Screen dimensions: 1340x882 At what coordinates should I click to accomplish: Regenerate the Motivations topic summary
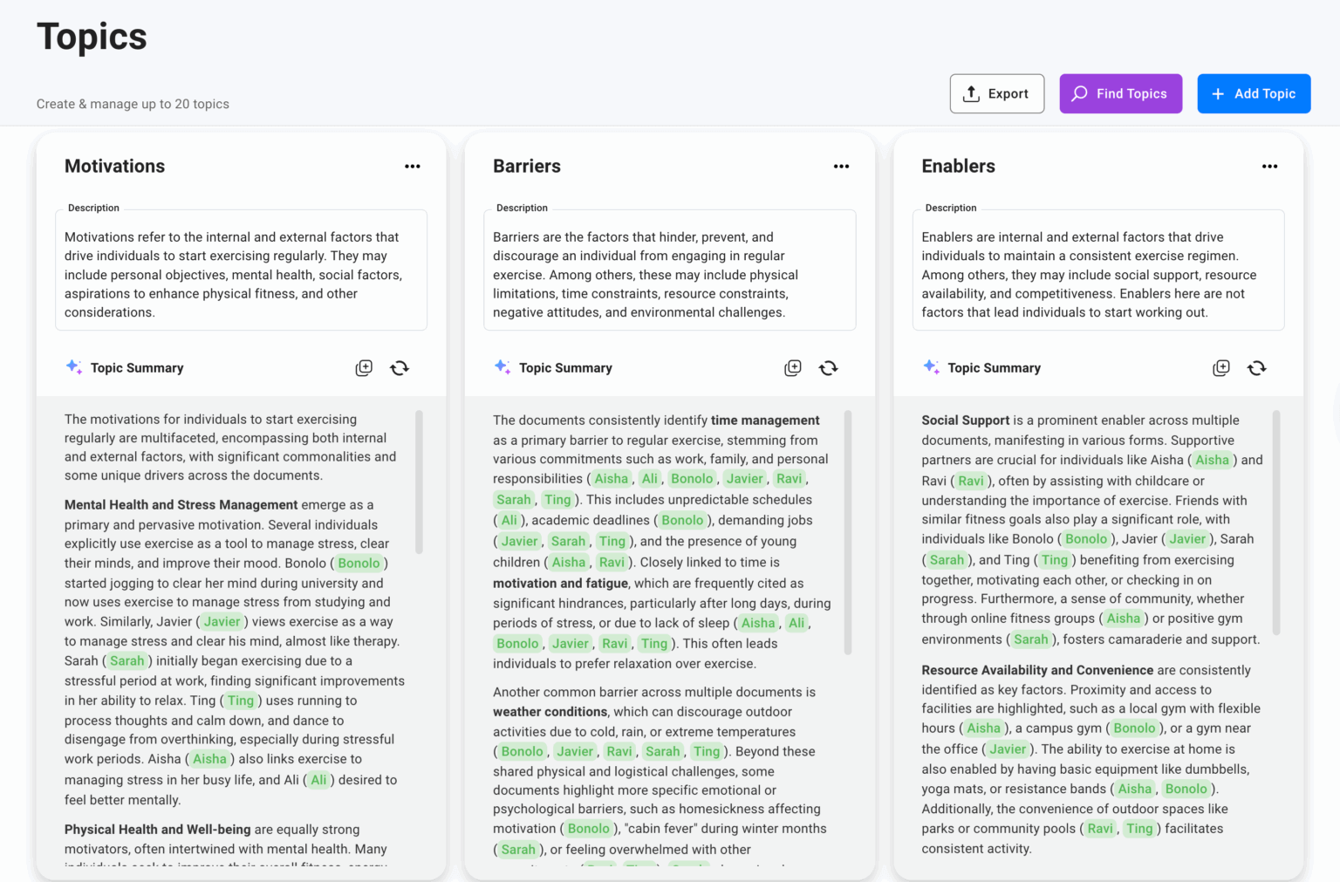[400, 368]
